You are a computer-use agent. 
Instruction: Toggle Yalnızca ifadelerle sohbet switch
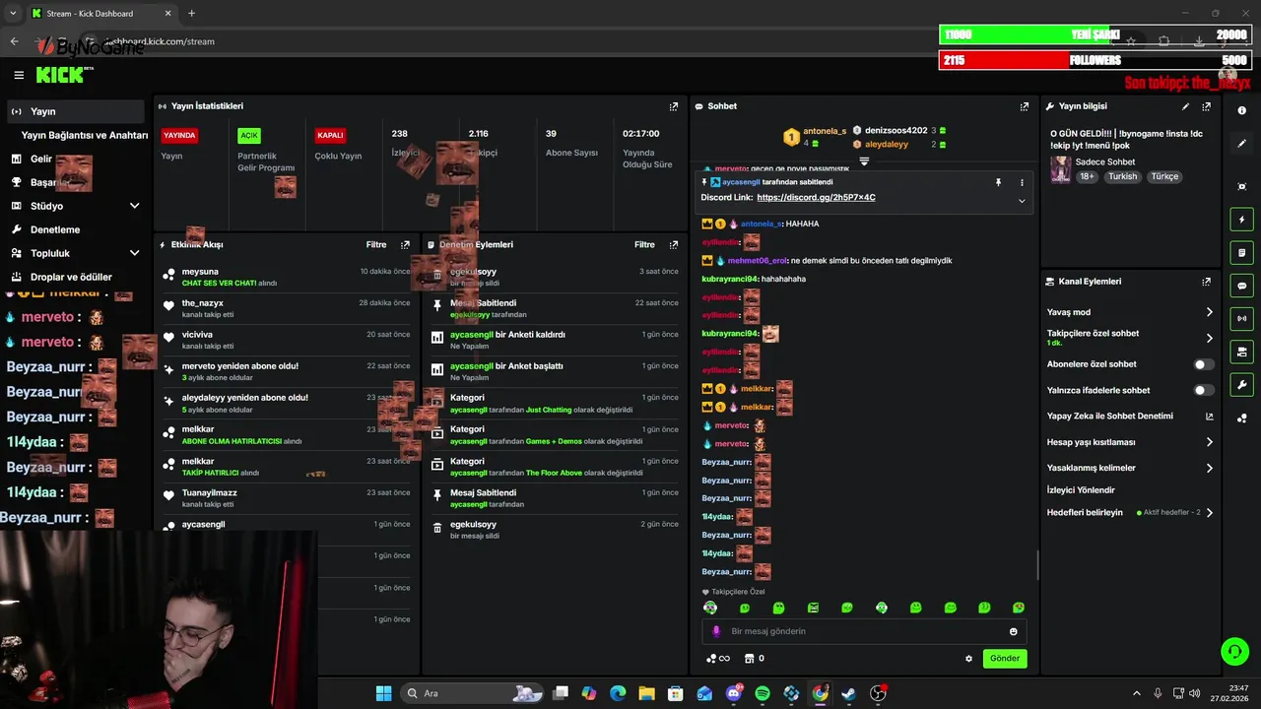[x=1203, y=390]
